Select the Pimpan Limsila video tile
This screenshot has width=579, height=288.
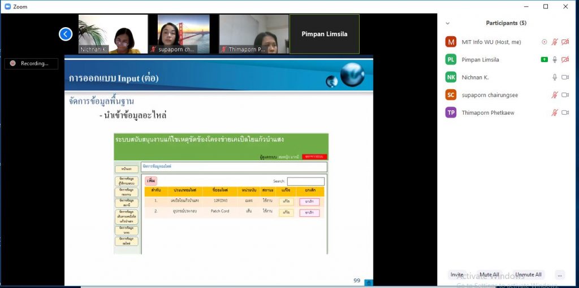pyautogui.click(x=325, y=34)
